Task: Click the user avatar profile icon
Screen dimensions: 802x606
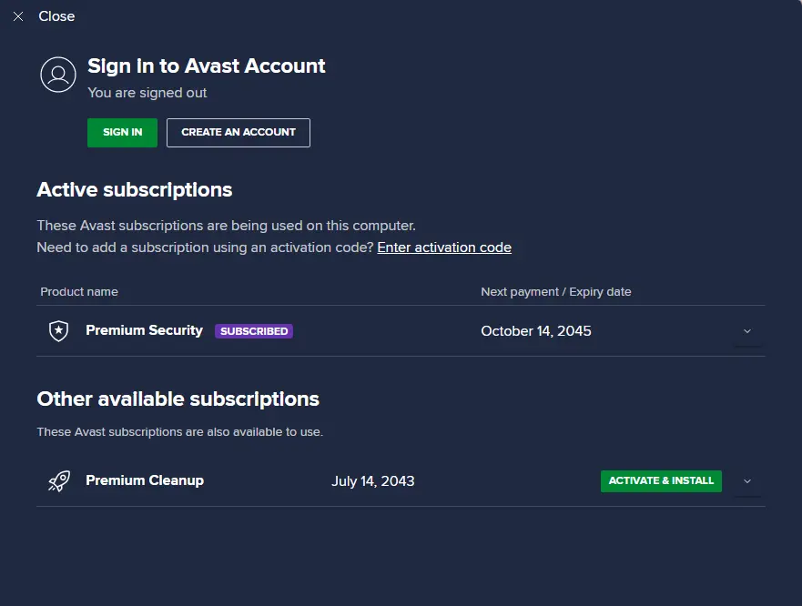Action: pyautogui.click(x=58, y=75)
